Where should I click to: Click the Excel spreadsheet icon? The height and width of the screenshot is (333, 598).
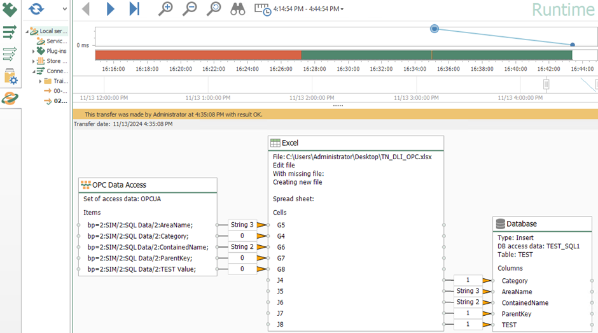275,143
